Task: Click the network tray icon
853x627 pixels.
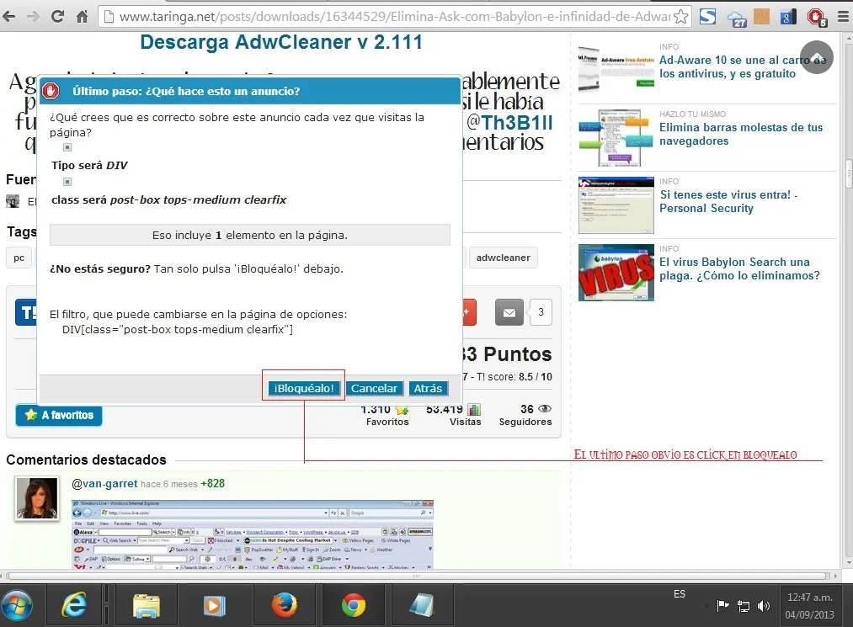Action: (743, 606)
